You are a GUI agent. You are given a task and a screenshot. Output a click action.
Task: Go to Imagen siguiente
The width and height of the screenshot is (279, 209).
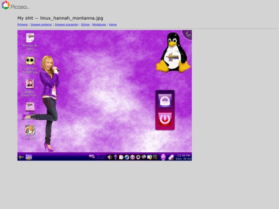click(x=66, y=25)
